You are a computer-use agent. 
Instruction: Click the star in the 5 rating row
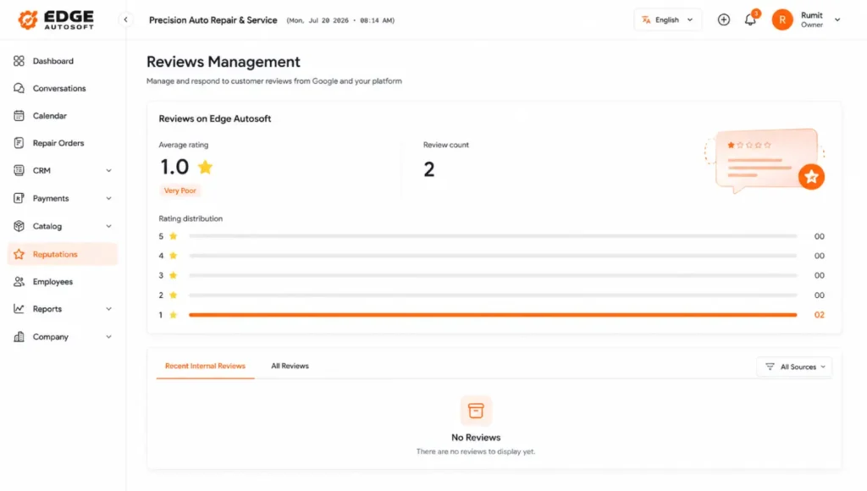point(173,236)
